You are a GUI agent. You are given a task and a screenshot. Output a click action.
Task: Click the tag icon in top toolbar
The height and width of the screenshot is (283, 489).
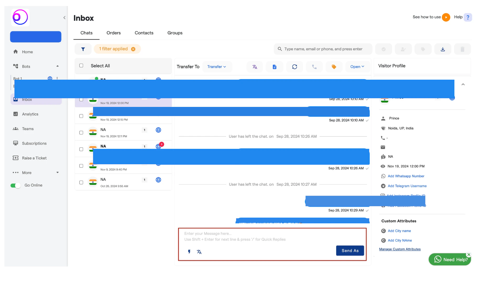tap(423, 49)
